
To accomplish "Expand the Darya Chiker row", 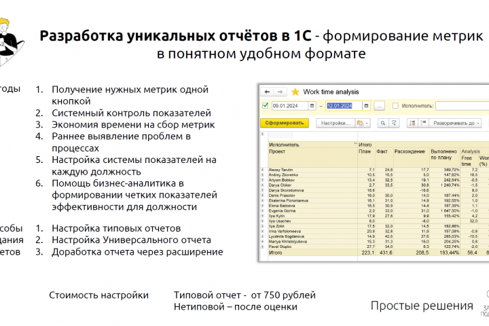I will coord(262,185).
